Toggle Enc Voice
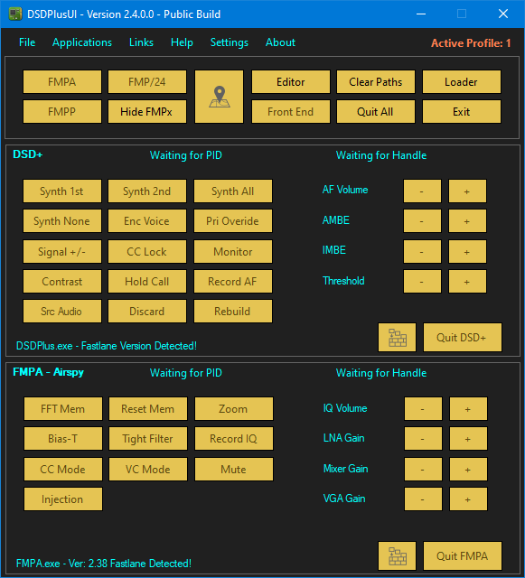 [147, 220]
